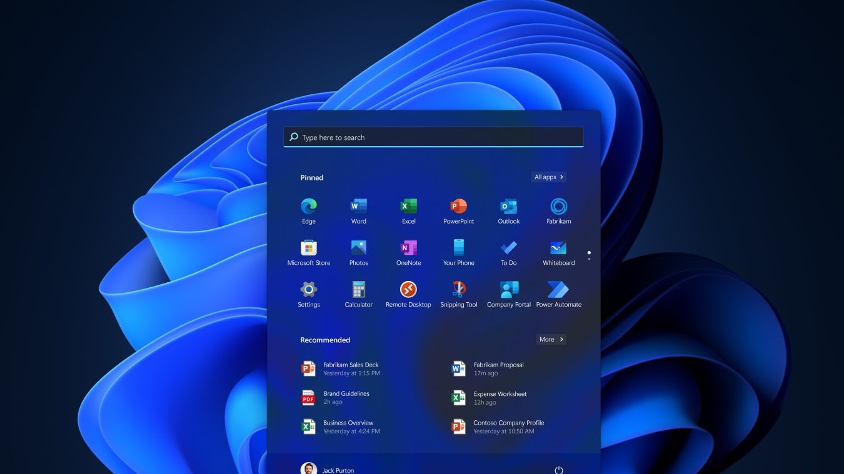The height and width of the screenshot is (474, 844).
Task: Click the Excel icon for Business Overview
Action: coord(308,427)
